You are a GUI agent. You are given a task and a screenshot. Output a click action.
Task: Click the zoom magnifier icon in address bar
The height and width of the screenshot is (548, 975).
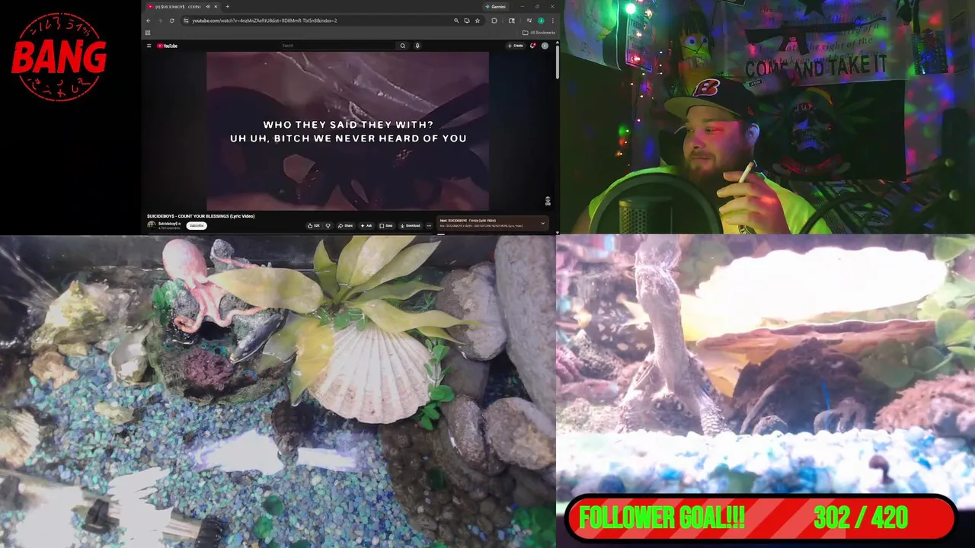pyautogui.click(x=456, y=21)
